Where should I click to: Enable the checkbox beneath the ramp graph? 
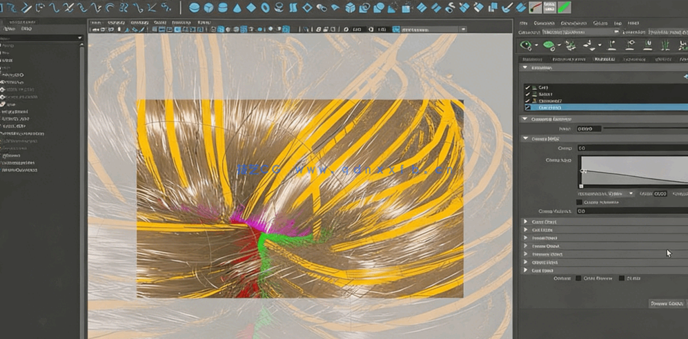(x=580, y=202)
